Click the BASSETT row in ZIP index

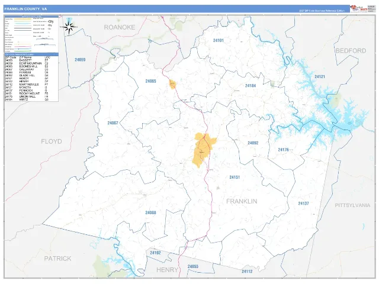pos(27,60)
